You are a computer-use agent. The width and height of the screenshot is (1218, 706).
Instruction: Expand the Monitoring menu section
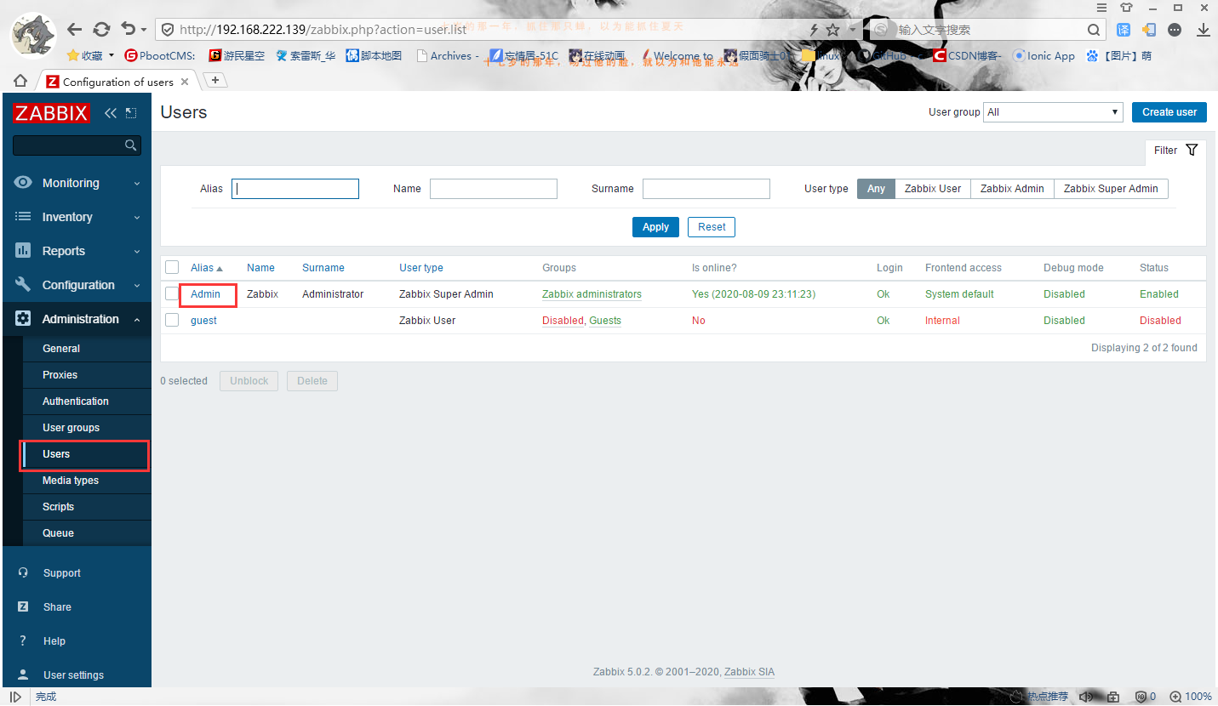pyautogui.click(x=137, y=183)
